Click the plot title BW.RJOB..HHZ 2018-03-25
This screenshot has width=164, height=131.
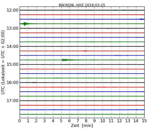[x=82, y=5]
